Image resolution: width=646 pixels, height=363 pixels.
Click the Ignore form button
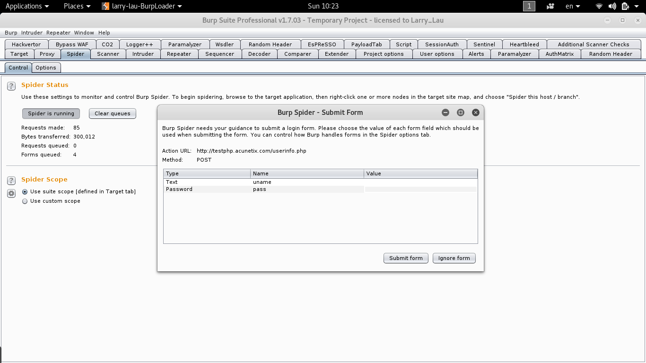pos(454,258)
